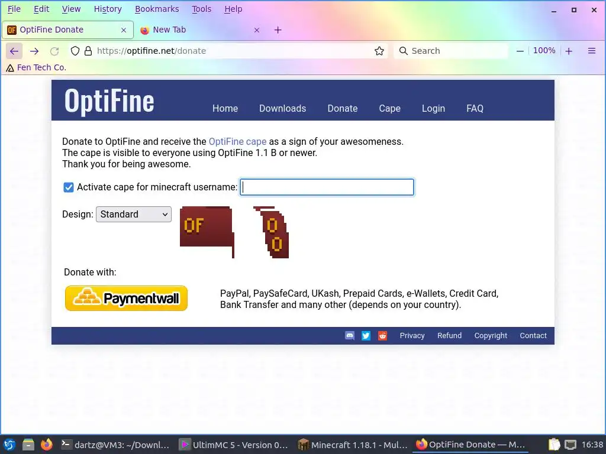Open the Tools menu
Screen dimensions: 606x454
point(201,9)
